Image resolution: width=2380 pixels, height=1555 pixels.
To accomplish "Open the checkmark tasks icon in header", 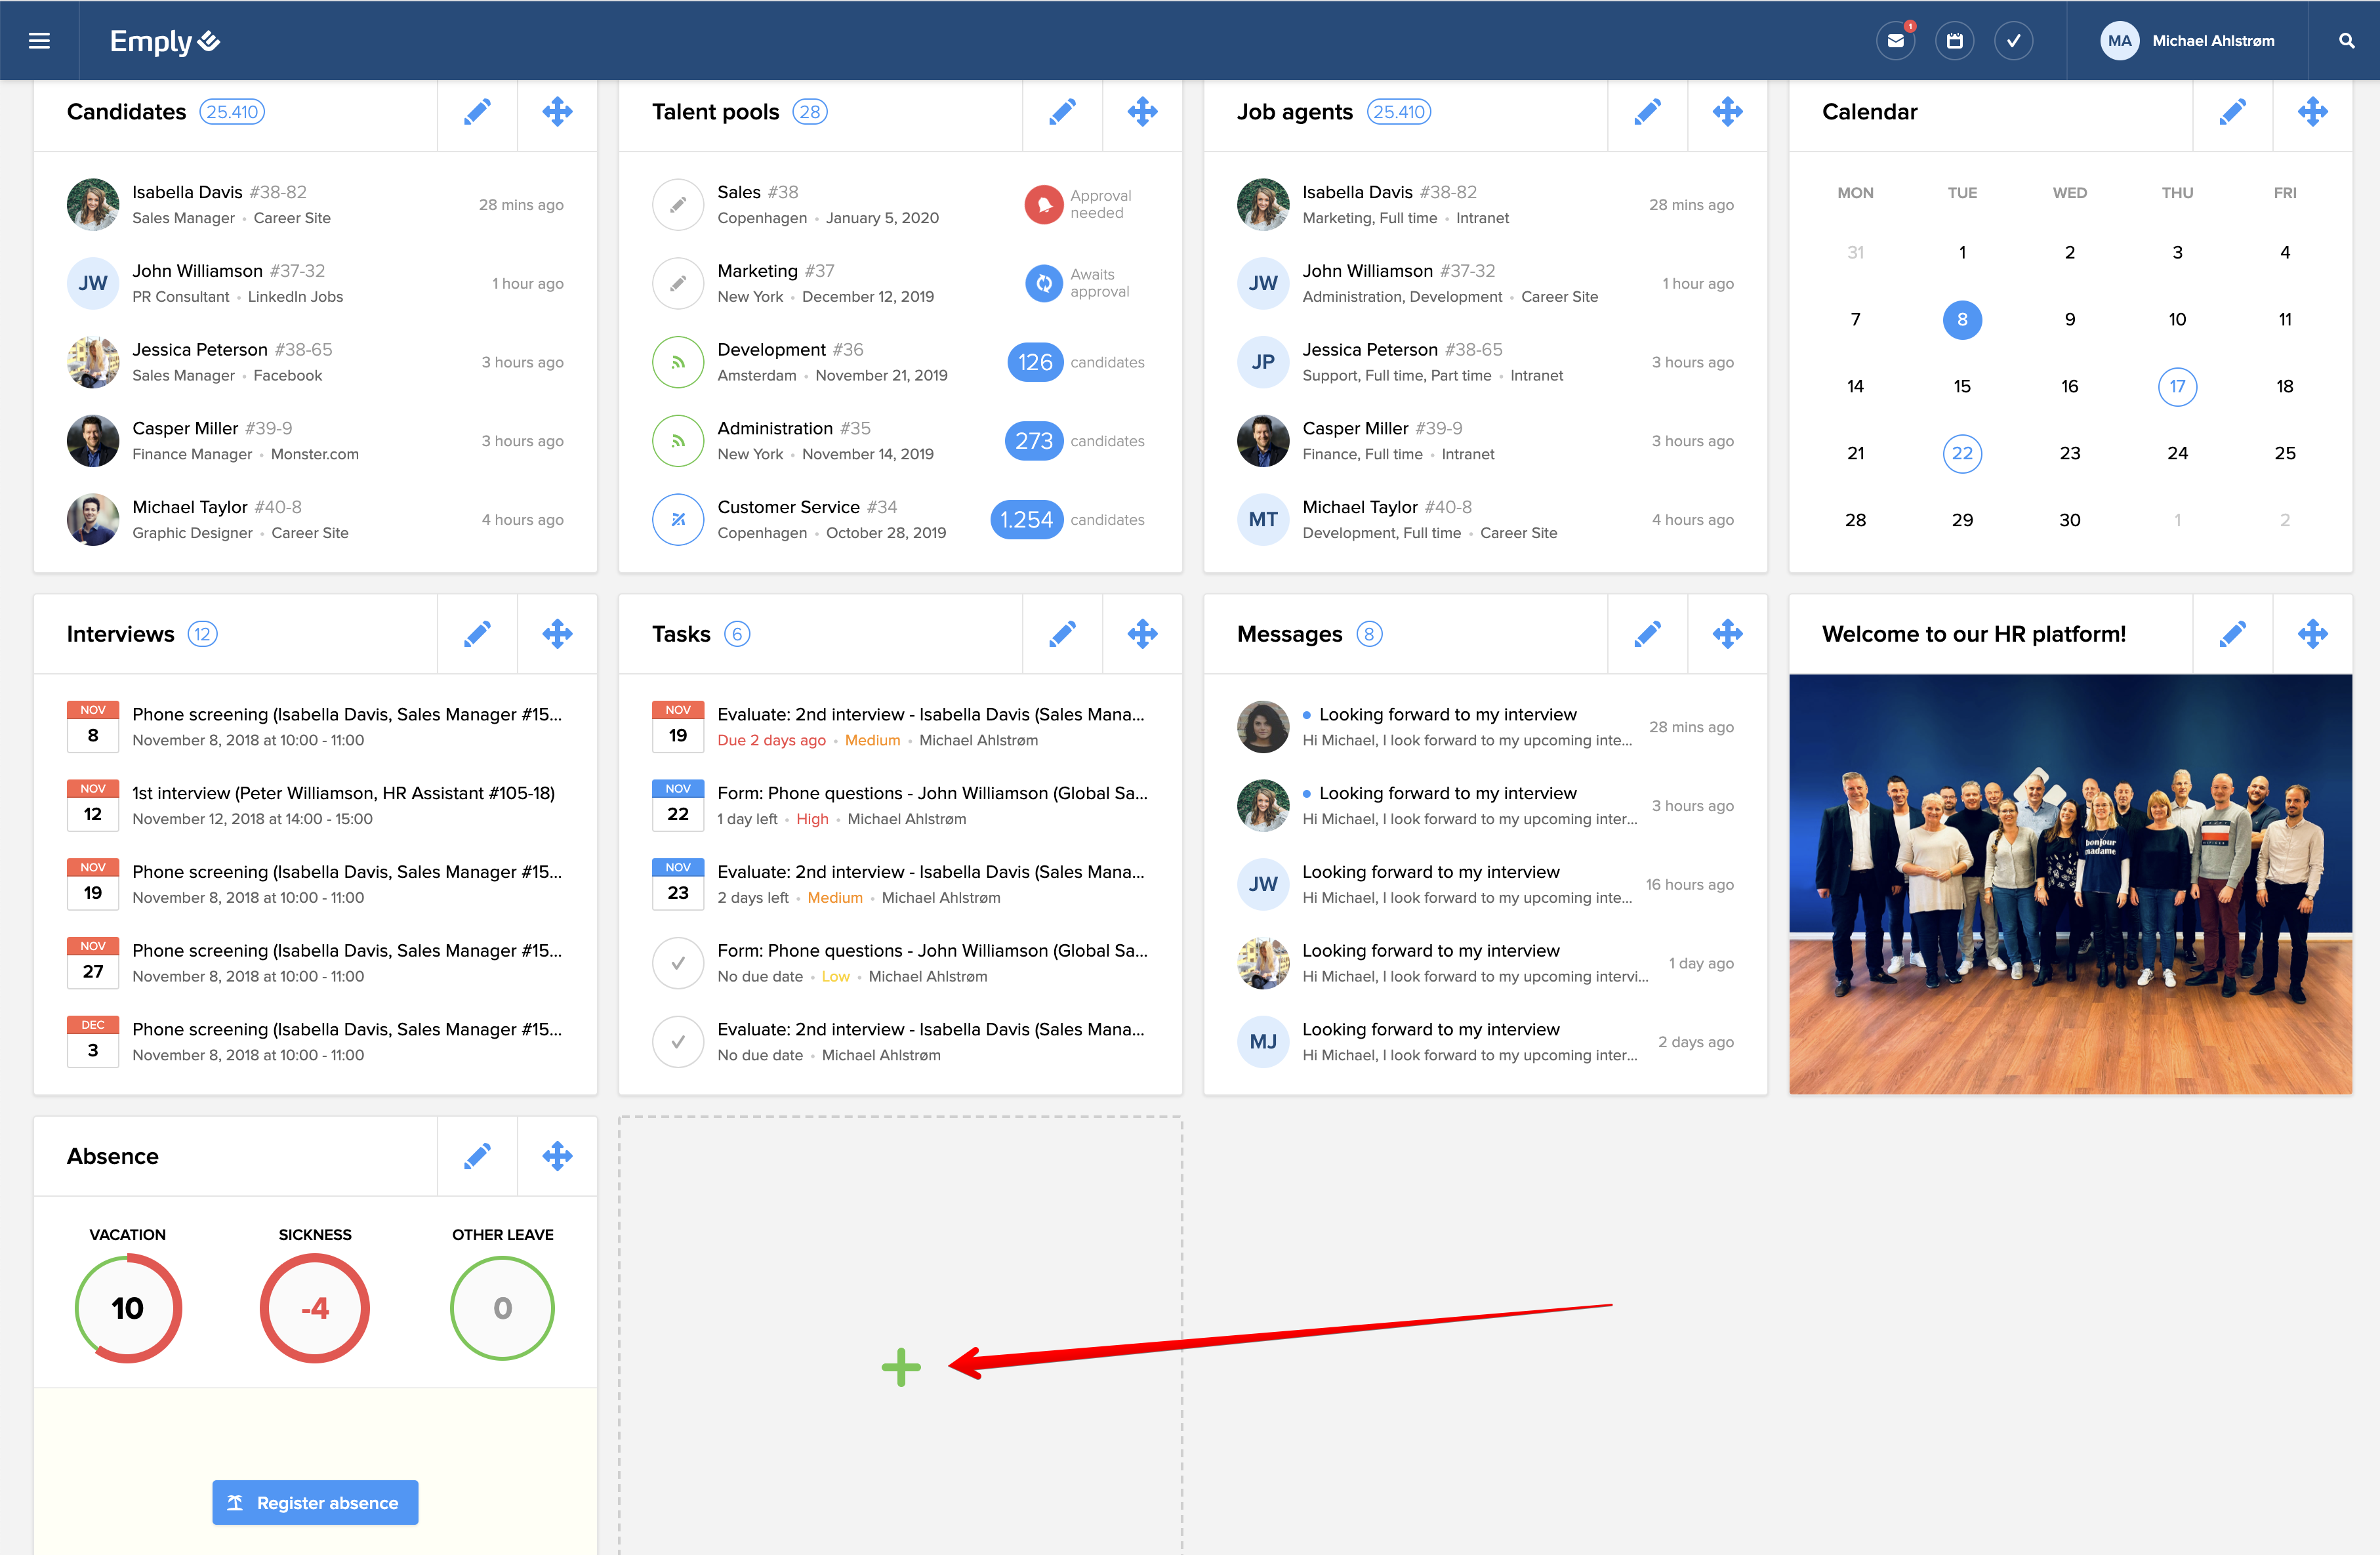I will (x=2013, y=41).
